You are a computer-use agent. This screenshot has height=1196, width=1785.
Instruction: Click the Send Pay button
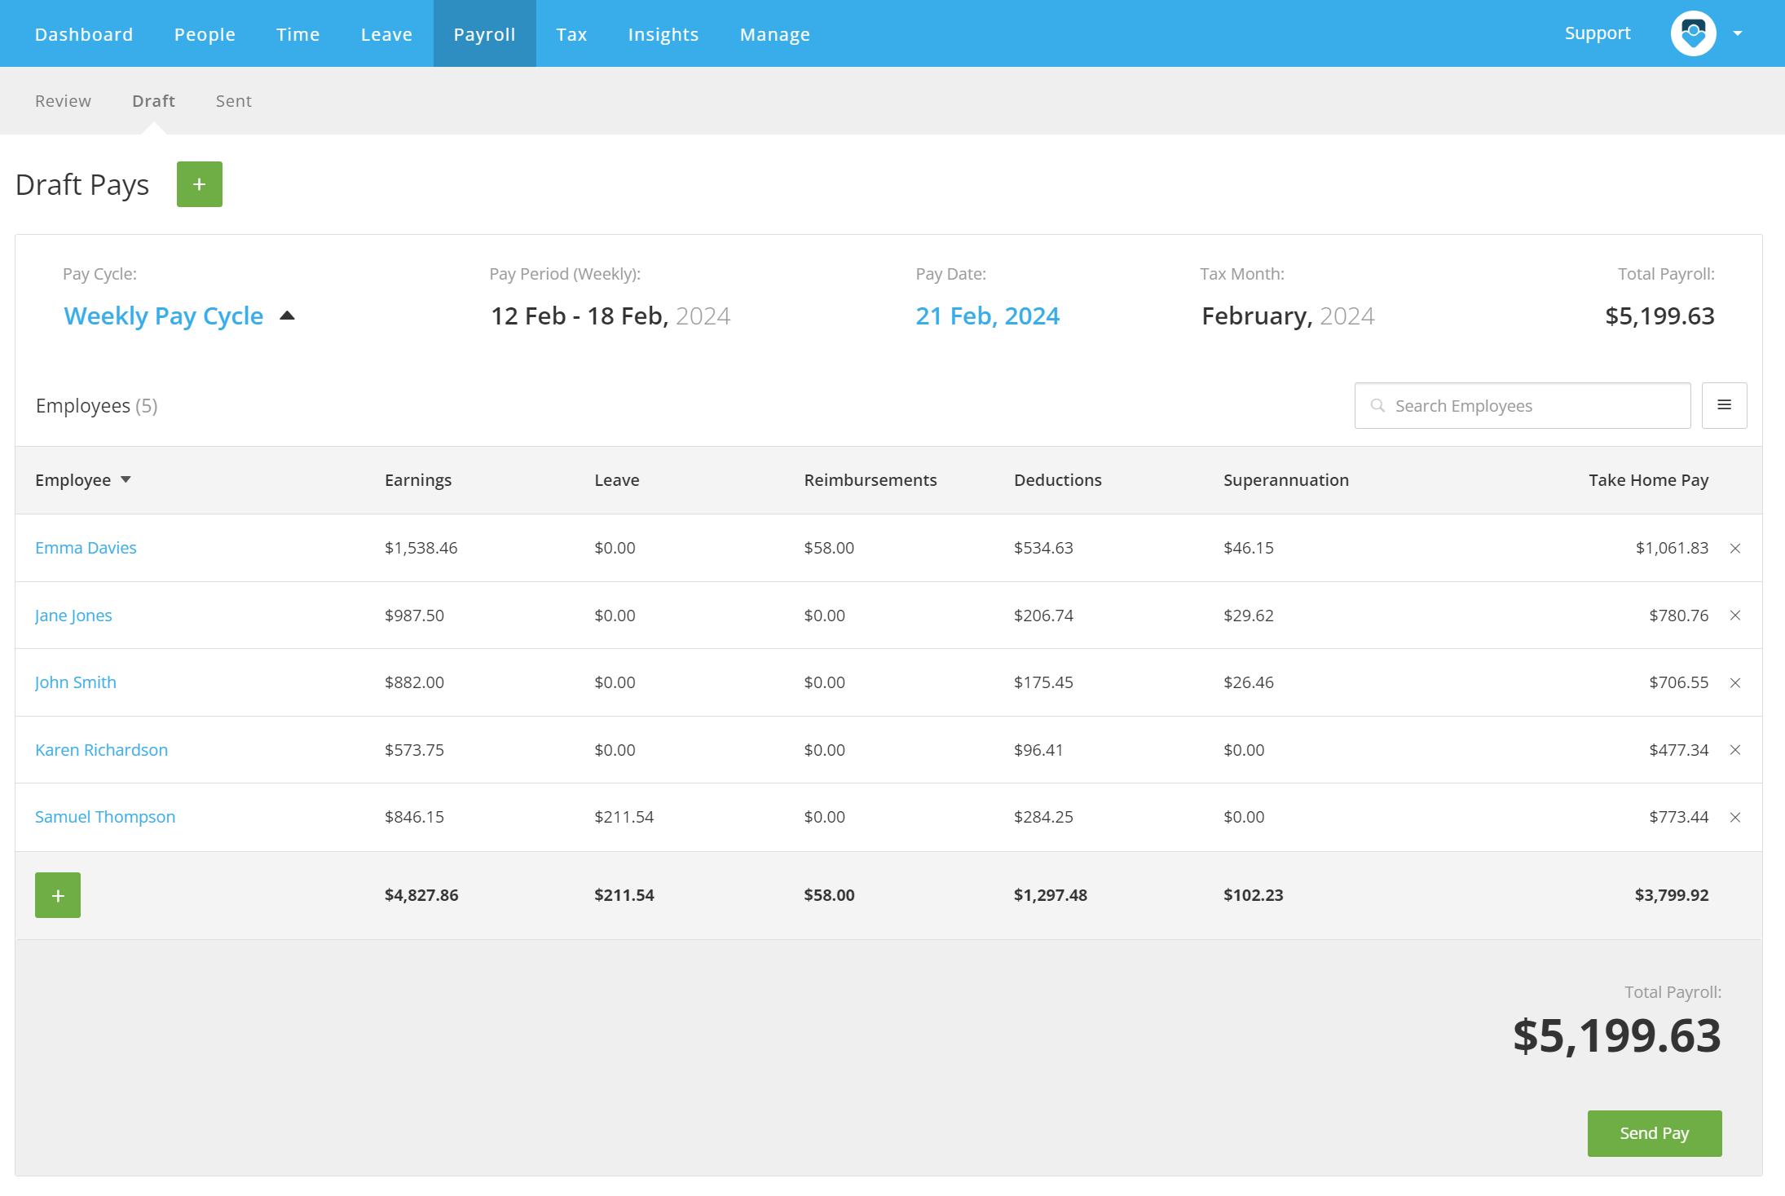point(1654,1132)
